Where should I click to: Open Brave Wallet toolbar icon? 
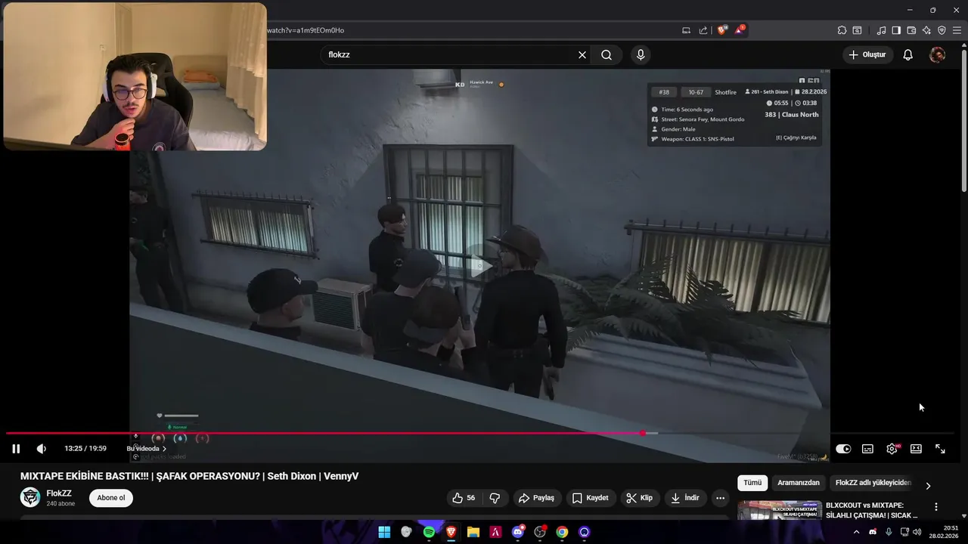point(911,30)
